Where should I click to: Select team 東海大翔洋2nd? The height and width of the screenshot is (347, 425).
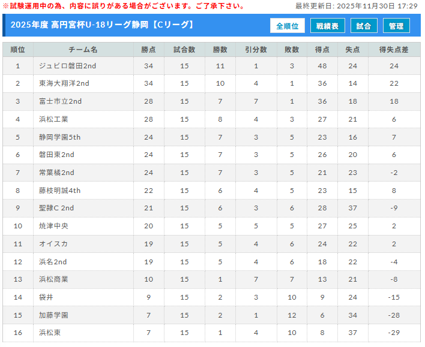(x=64, y=83)
